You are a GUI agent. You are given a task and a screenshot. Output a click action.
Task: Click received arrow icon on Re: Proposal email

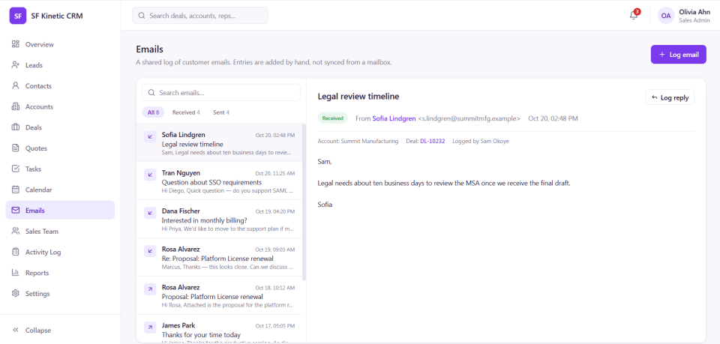[x=150, y=251]
